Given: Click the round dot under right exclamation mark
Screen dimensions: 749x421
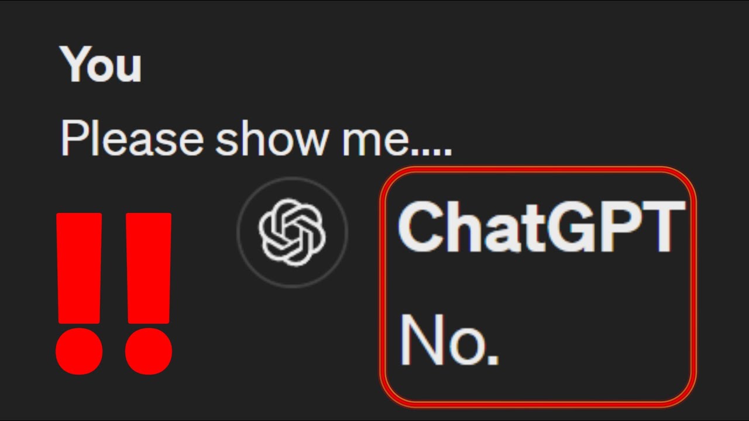Looking at the screenshot, I should point(149,351).
